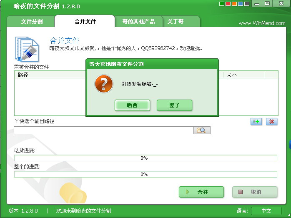
Task: Click the output path input field
Action: pos(104,130)
